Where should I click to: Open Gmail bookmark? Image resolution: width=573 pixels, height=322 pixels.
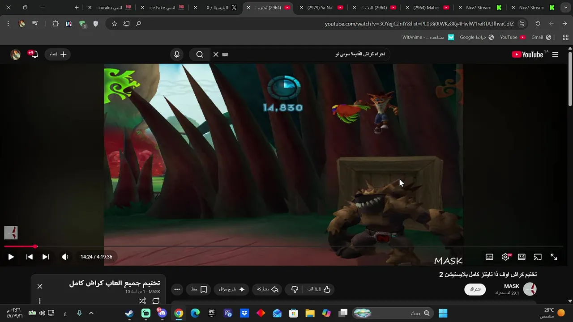541,37
